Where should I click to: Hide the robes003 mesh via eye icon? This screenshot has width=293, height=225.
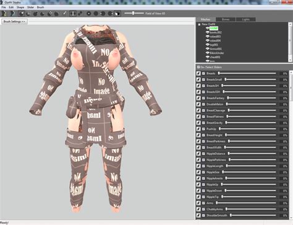click(x=208, y=36)
